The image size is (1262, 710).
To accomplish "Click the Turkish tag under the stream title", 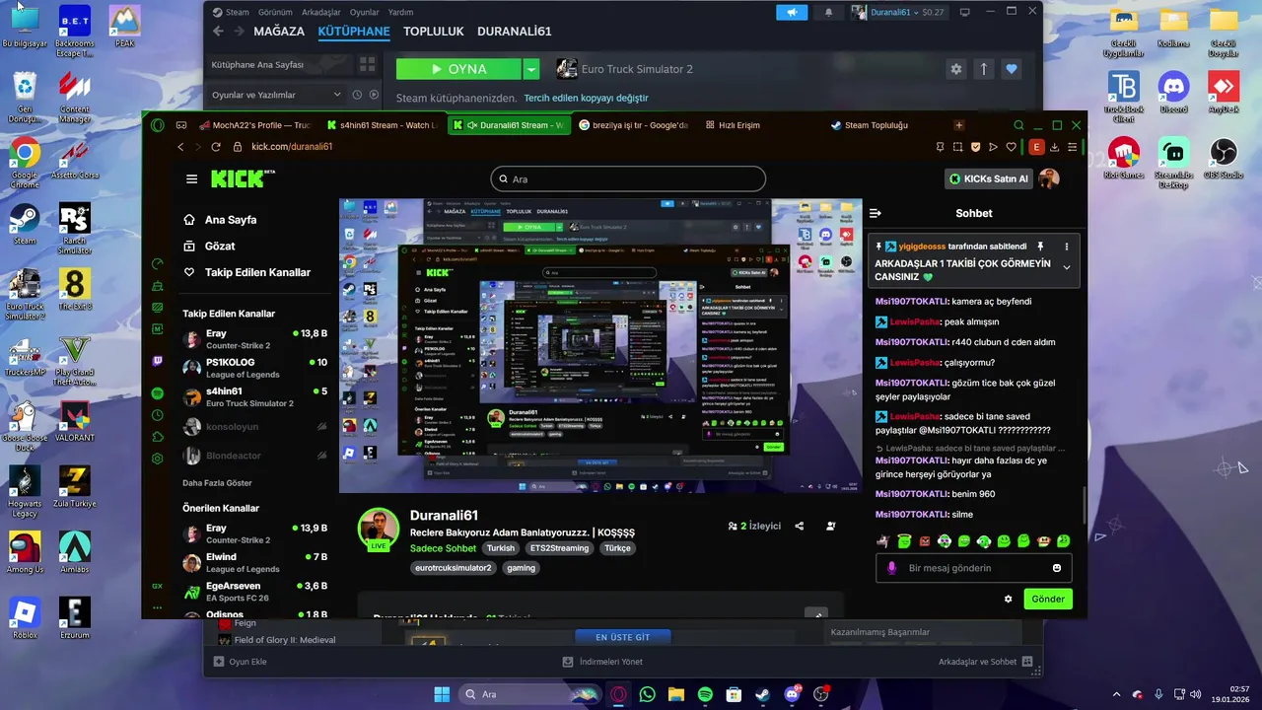I will pyautogui.click(x=501, y=548).
